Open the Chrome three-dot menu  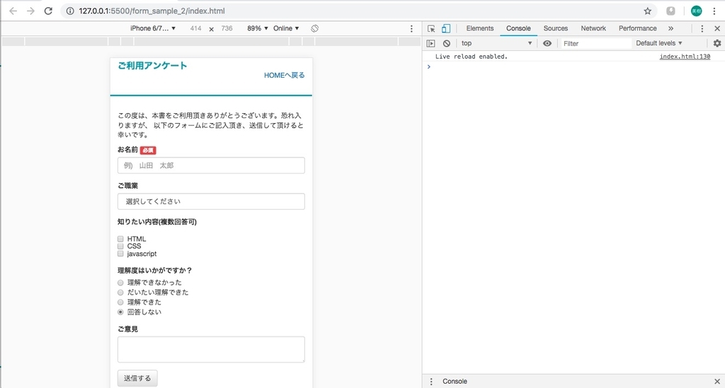(714, 11)
